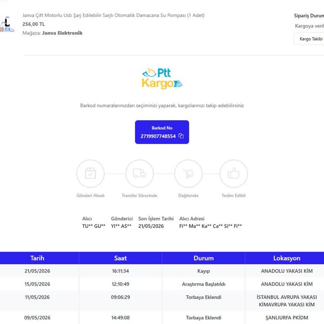This screenshot has height=324, width=324.
Task: Select Torbaya Eklendi status in 09/05/2026 row
Action: point(203,318)
